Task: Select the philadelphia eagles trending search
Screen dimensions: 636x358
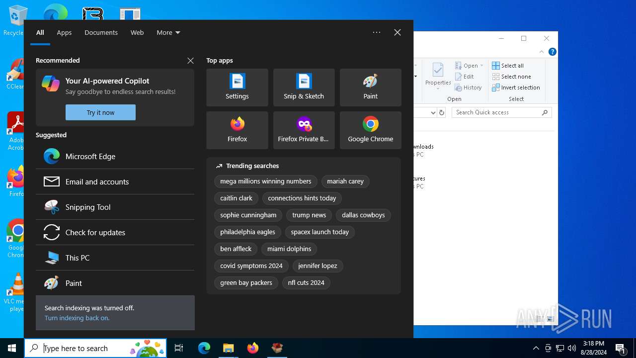Action: click(x=247, y=232)
